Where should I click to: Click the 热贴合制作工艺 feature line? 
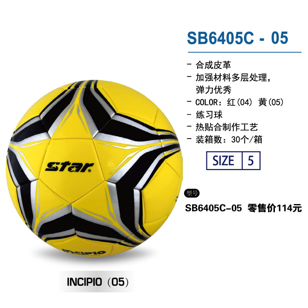point(223,127)
